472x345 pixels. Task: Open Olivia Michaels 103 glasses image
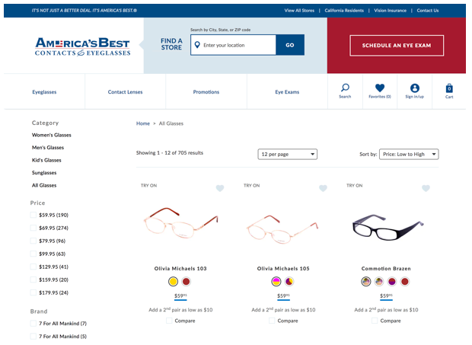pyautogui.click(x=180, y=223)
